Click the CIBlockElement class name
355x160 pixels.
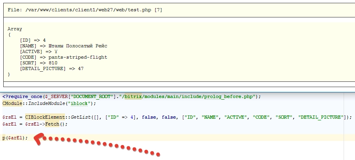click(45, 117)
